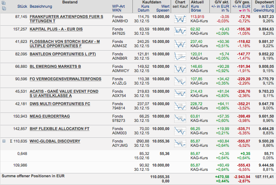
Task: Sort by Aktuell Kurs header
Action: coord(195,6)
